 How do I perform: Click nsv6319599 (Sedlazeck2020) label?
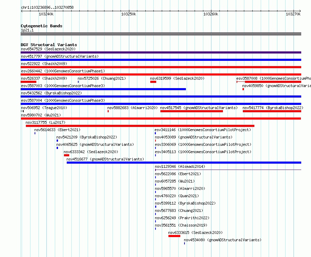click(x=177, y=78)
